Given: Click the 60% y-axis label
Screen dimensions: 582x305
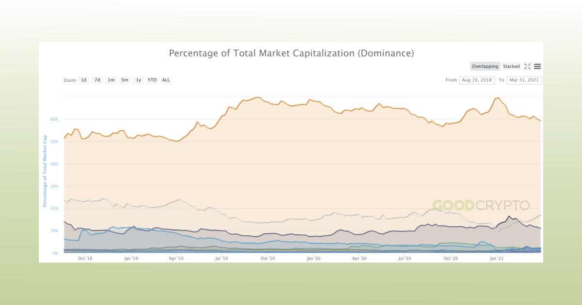Looking at the screenshot, I should pyautogui.click(x=54, y=119).
